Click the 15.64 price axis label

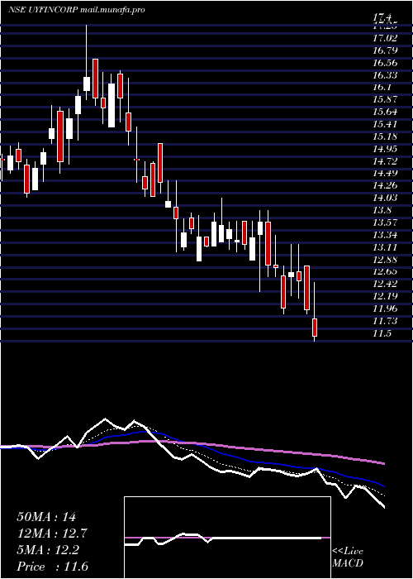click(385, 112)
